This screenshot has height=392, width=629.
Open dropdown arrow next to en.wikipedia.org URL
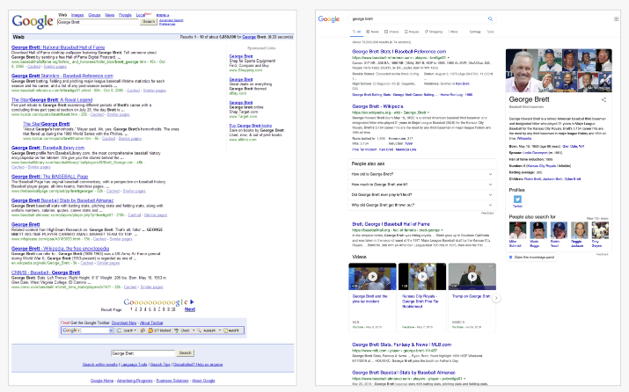428,113
